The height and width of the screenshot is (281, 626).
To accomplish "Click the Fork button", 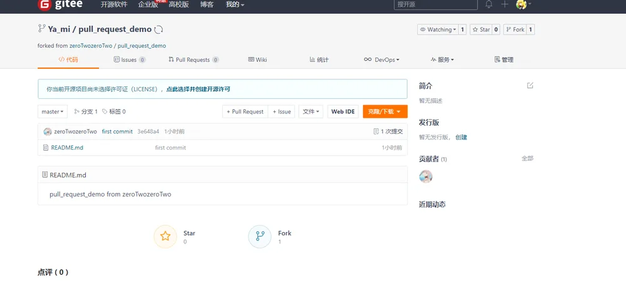I will (x=515, y=29).
